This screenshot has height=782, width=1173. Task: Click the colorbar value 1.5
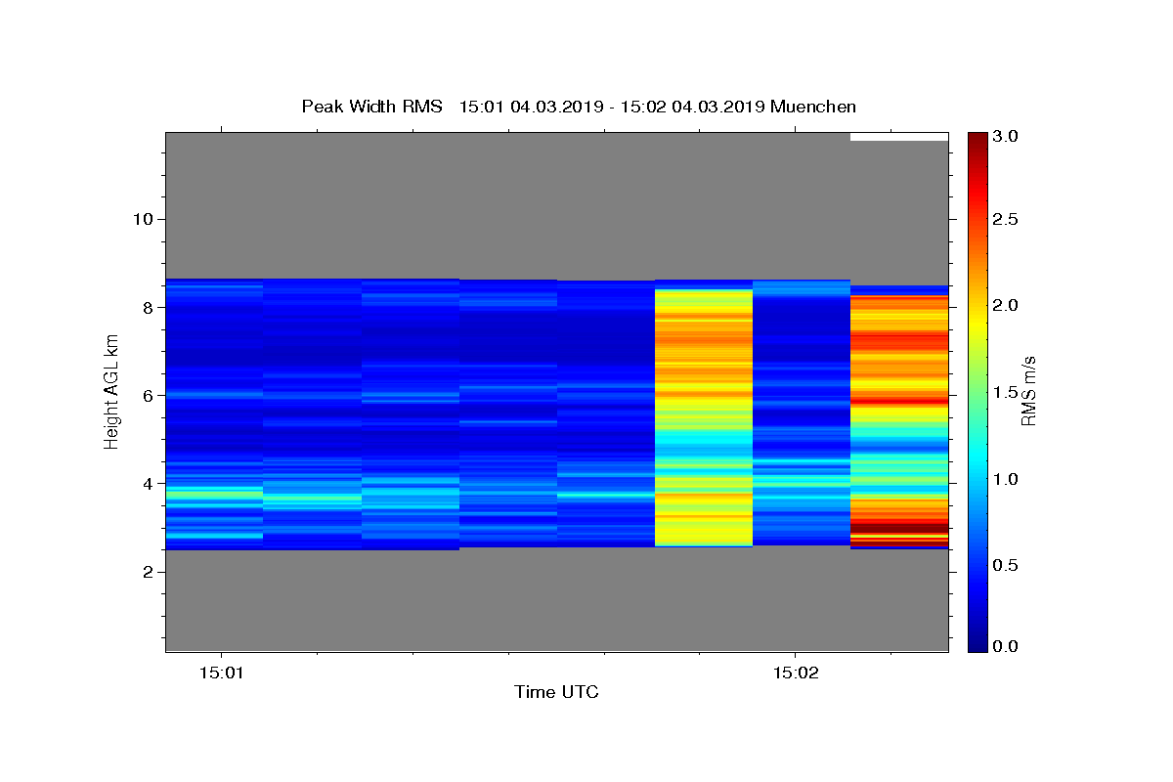1007,392
